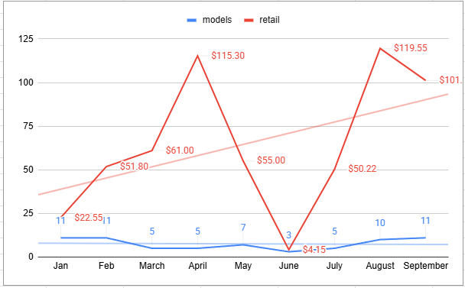The width and height of the screenshot is (465, 288).
Task: Click the $55.00 data label
Action: click(271, 160)
